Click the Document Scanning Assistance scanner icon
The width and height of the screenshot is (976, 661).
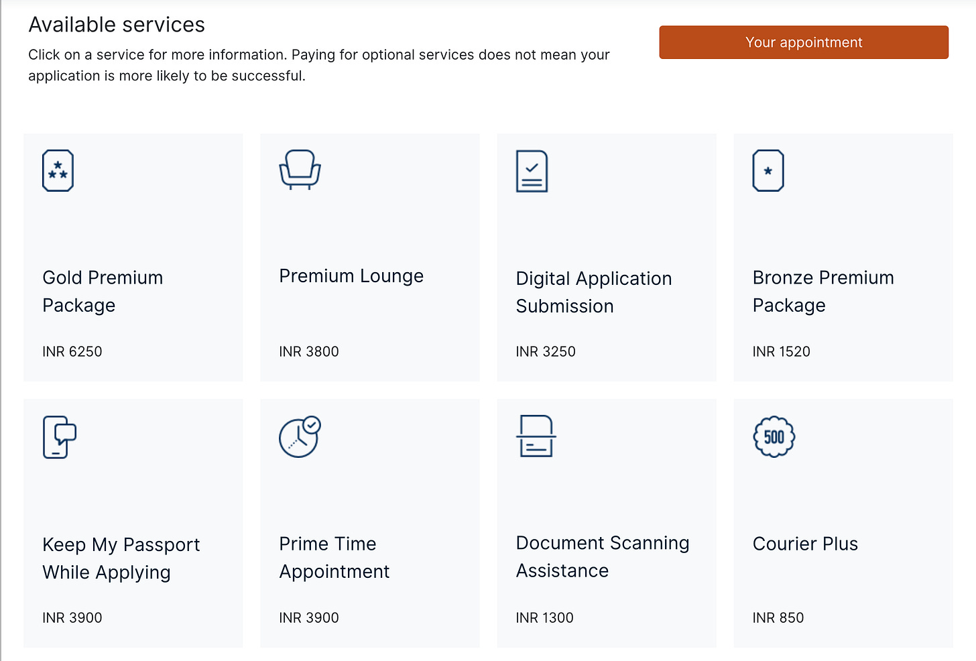536,436
